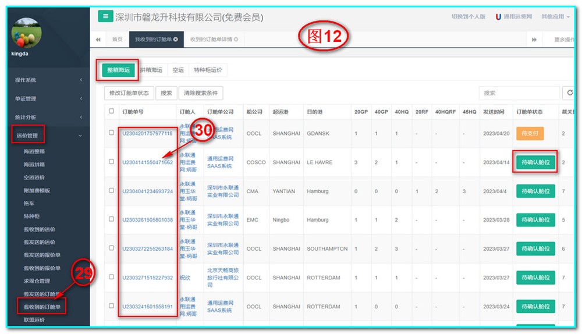Click 切换到个人版 link
The image size is (582, 334).
469,17
